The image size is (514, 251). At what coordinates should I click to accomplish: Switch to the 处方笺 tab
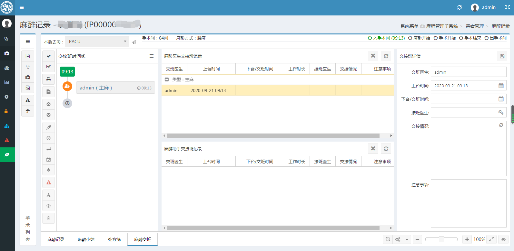[114, 239]
